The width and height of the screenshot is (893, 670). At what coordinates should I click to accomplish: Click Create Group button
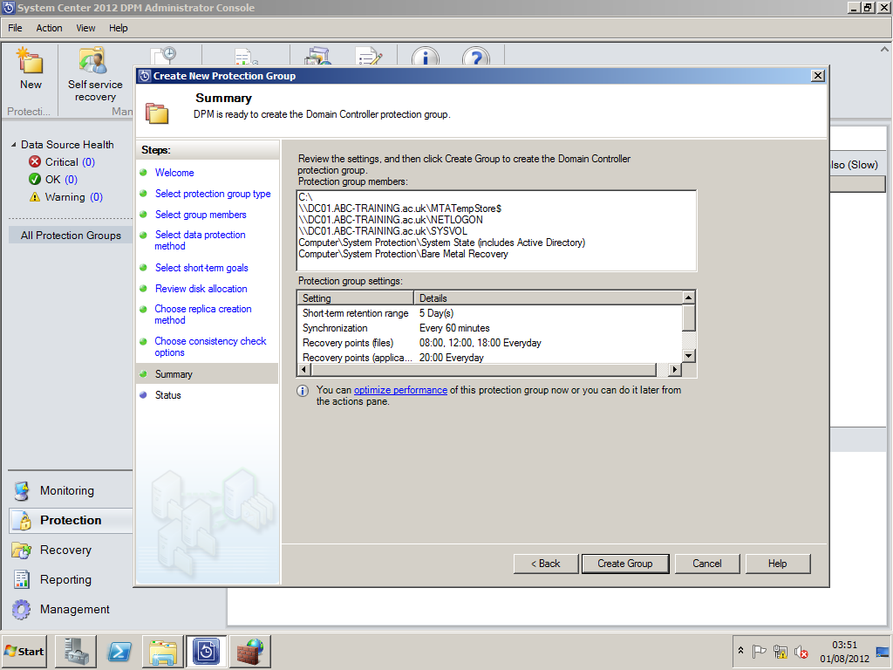[624, 564]
